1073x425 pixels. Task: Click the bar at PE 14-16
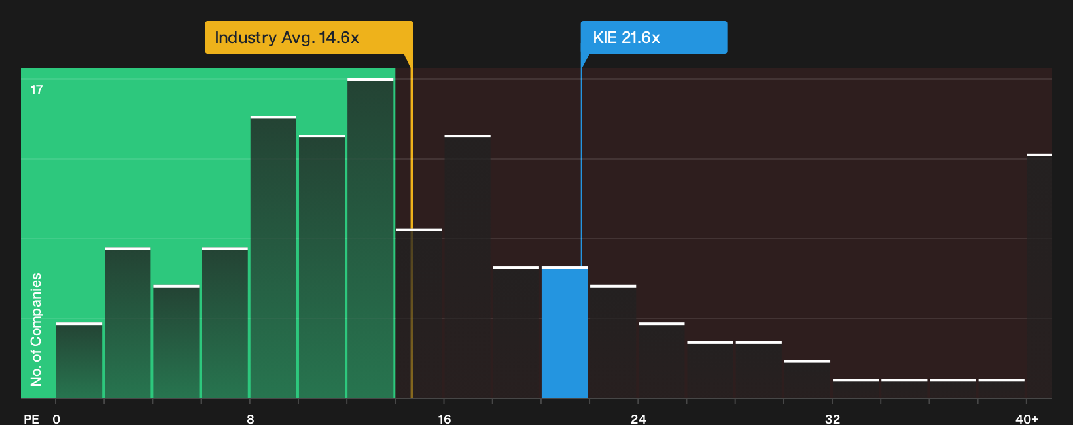tap(419, 313)
